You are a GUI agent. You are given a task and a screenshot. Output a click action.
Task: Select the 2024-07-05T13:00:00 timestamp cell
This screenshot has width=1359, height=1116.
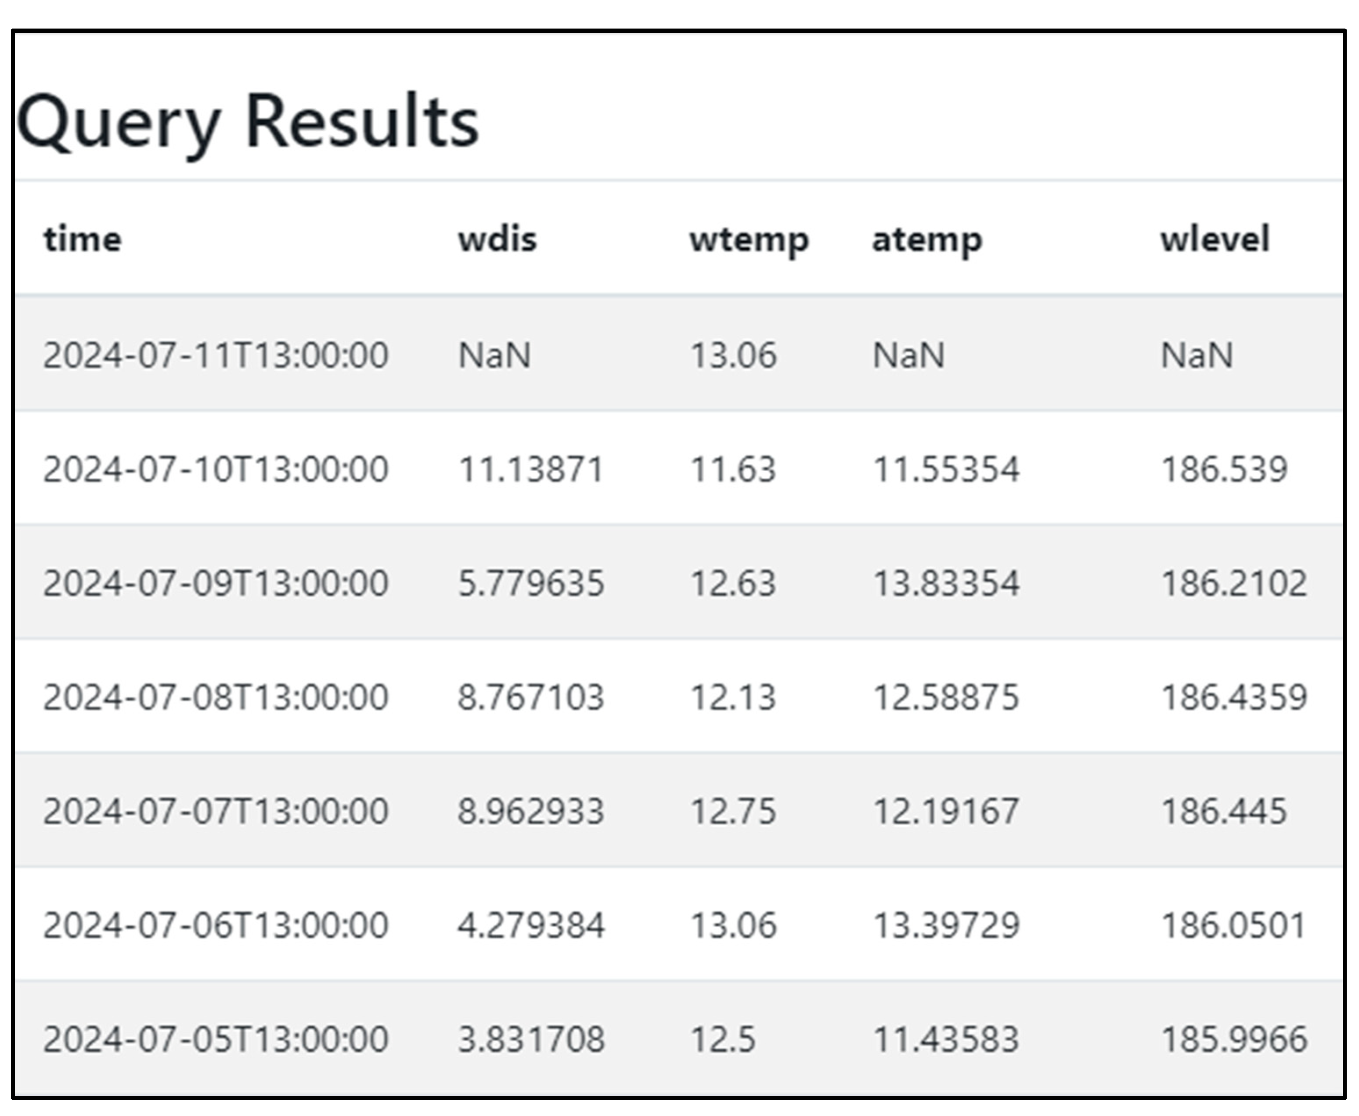click(216, 1039)
